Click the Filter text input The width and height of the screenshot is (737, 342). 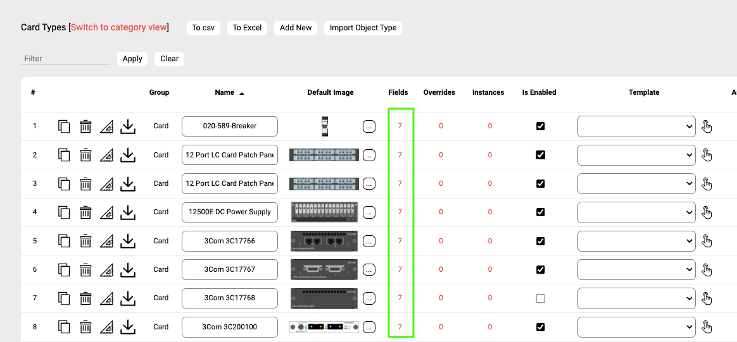click(x=65, y=59)
